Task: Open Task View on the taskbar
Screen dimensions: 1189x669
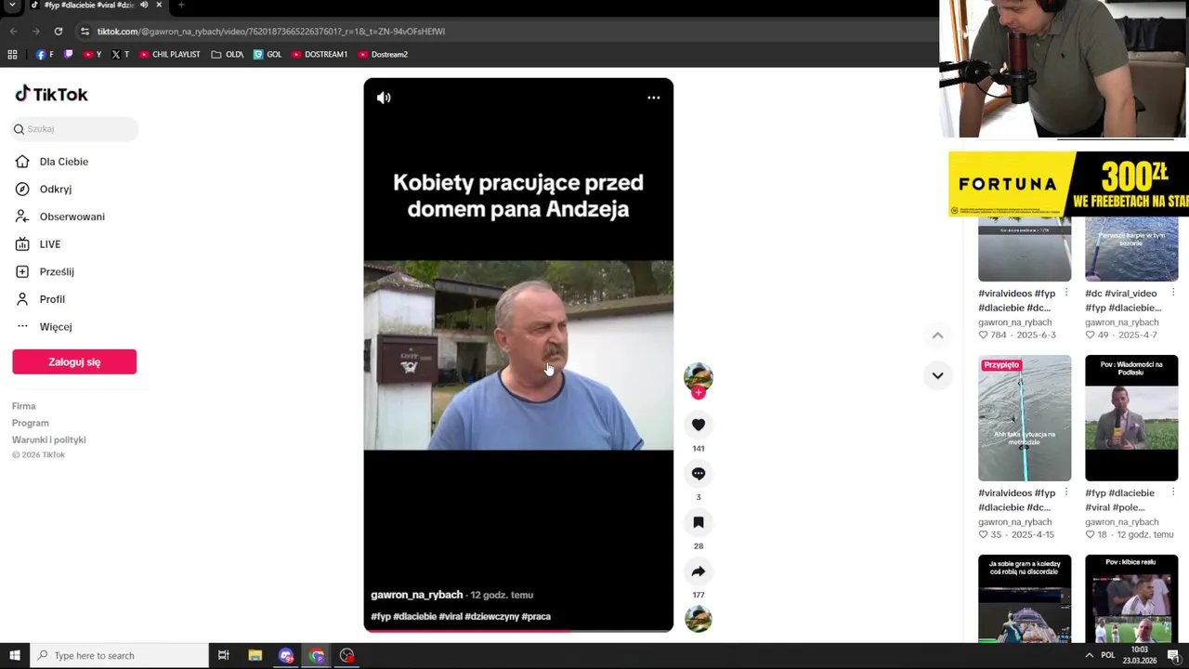Action: click(x=224, y=656)
